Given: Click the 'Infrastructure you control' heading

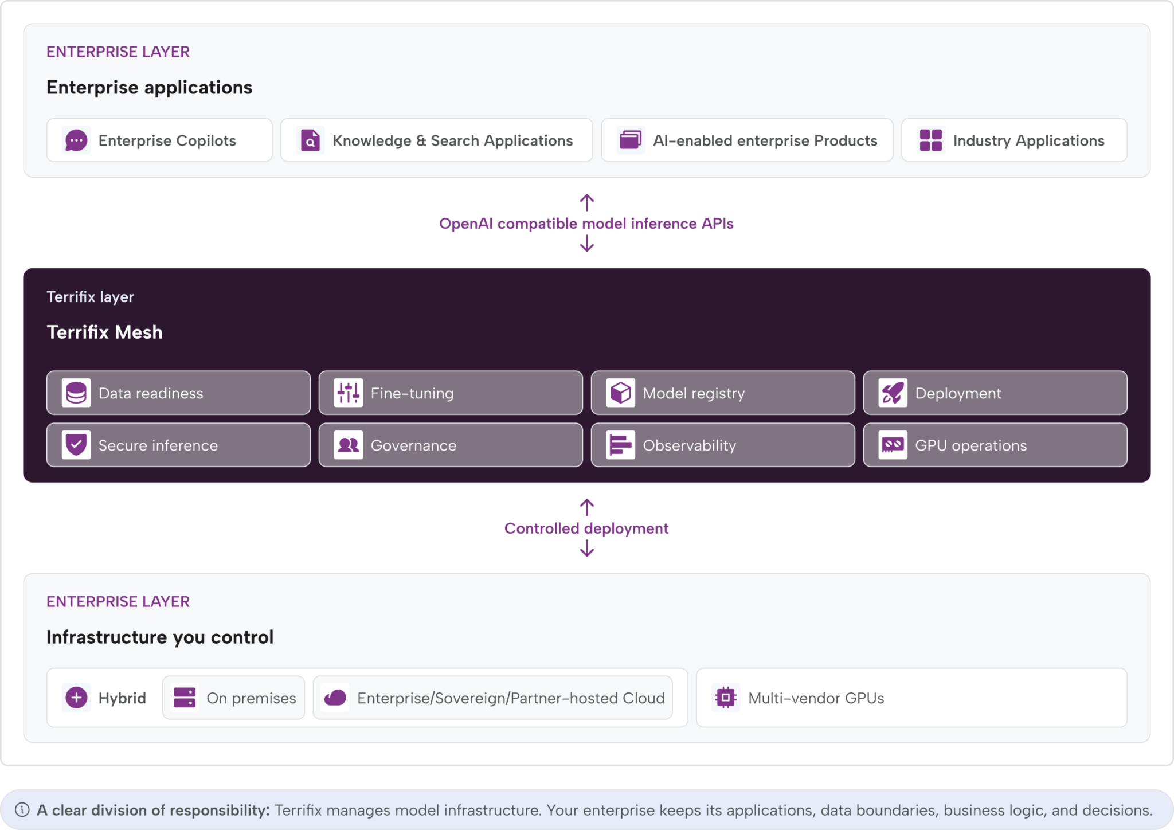Looking at the screenshot, I should (x=160, y=637).
